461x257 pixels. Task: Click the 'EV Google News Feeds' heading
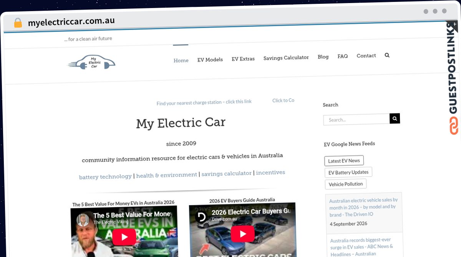(350, 144)
